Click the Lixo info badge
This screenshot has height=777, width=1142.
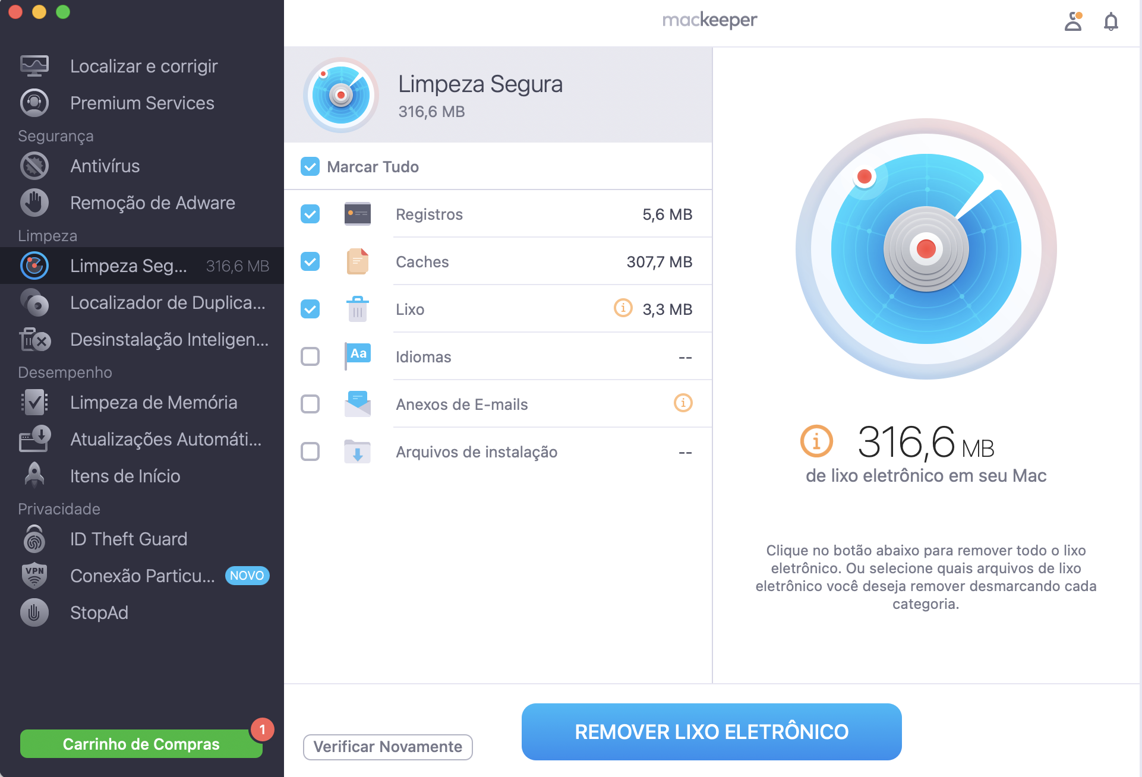[622, 308]
